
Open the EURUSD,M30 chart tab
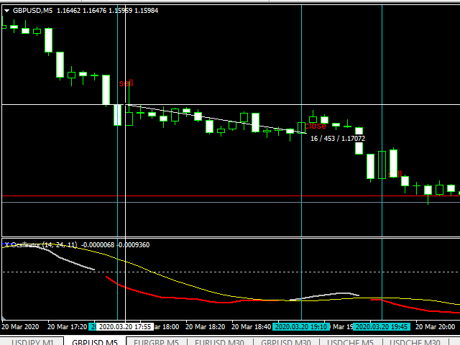(219, 342)
